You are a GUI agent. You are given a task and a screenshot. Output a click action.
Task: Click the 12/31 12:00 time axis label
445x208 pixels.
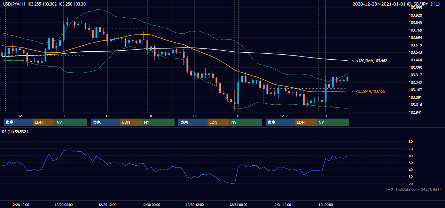tap(282, 205)
